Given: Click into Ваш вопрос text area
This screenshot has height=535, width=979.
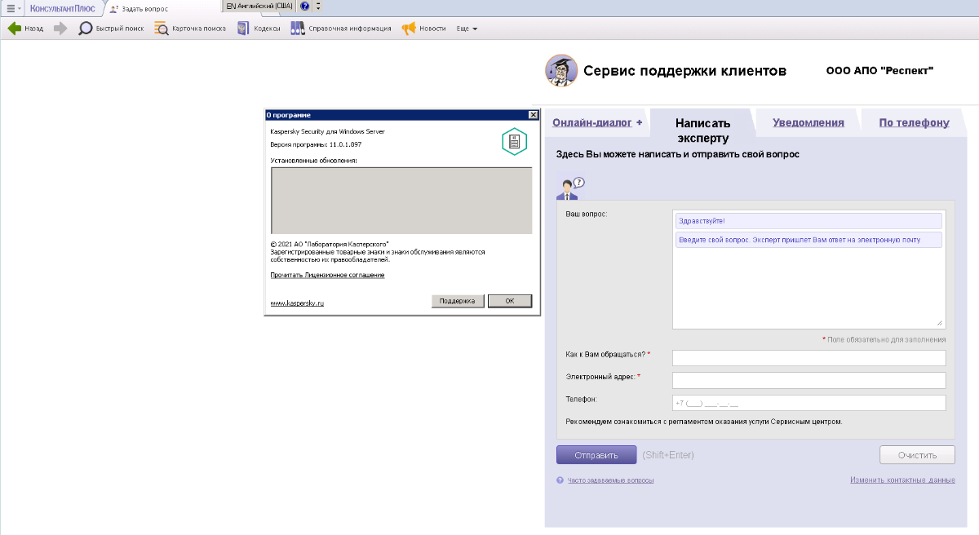Looking at the screenshot, I should pyautogui.click(x=808, y=269).
